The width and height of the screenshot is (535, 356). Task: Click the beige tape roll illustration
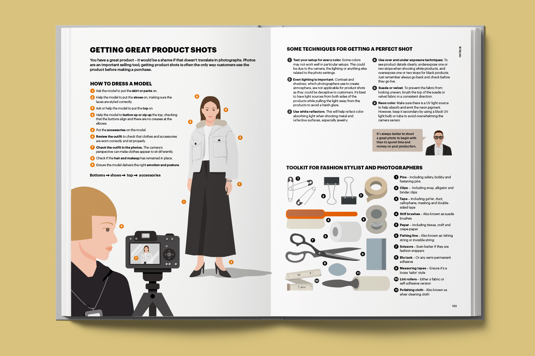coord(376,189)
